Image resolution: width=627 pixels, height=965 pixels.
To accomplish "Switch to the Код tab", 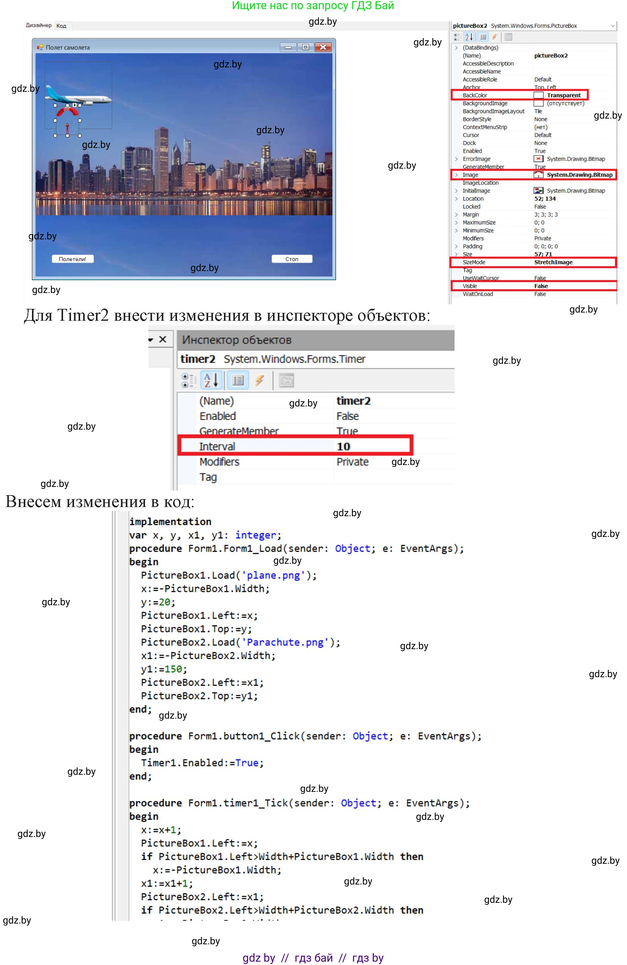I will pos(61,26).
